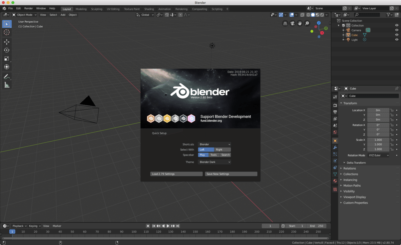Select the Transform tool

(7, 67)
